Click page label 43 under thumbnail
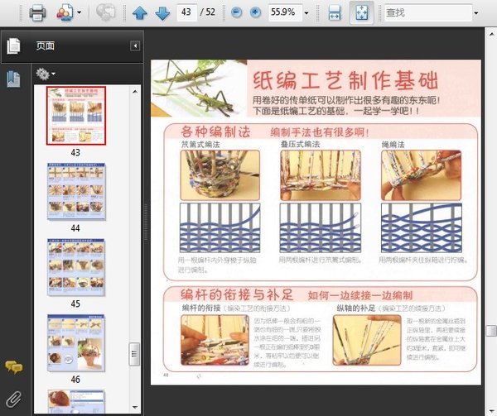 click(75, 152)
